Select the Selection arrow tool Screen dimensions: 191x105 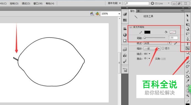(187, 15)
